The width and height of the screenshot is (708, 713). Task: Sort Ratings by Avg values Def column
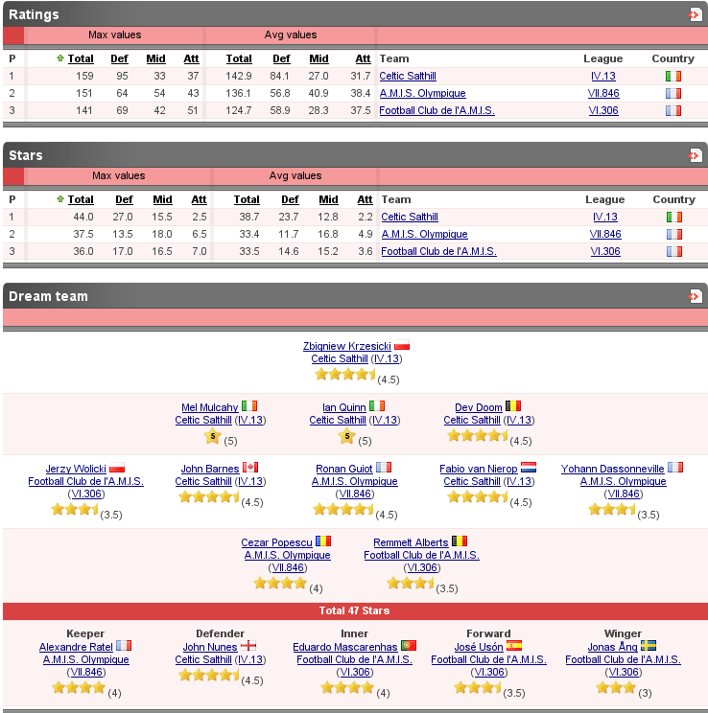(x=281, y=58)
